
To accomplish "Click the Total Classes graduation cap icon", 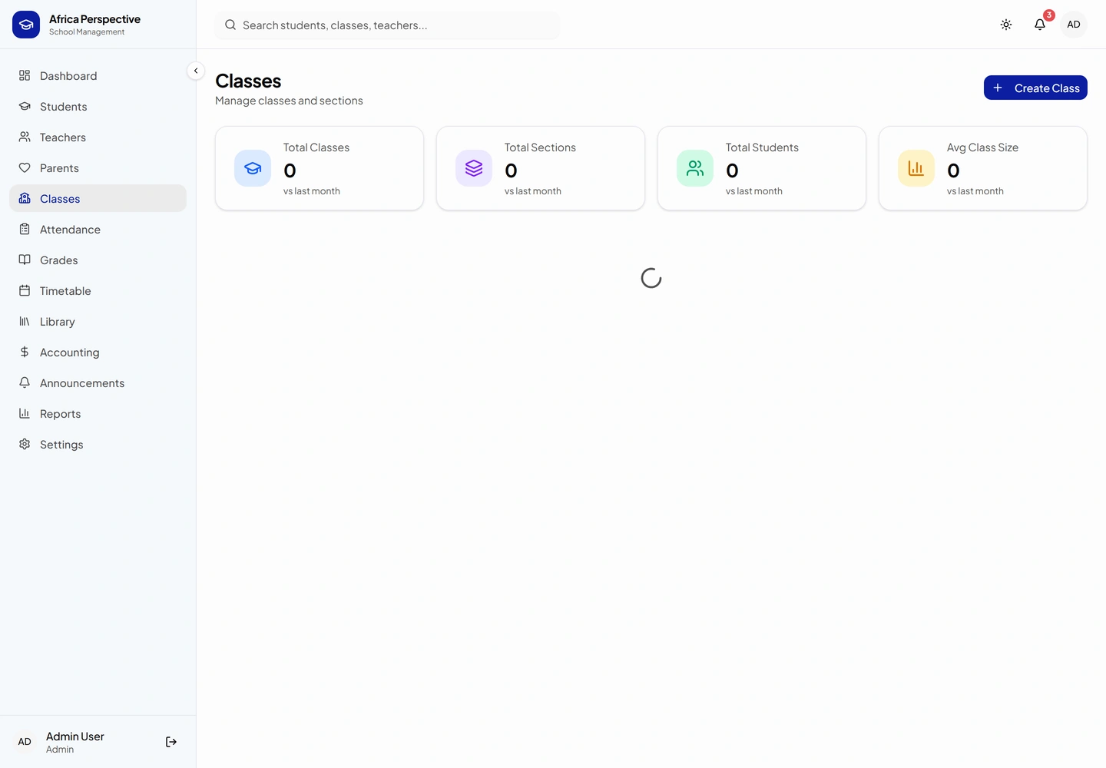I will [x=253, y=168].
